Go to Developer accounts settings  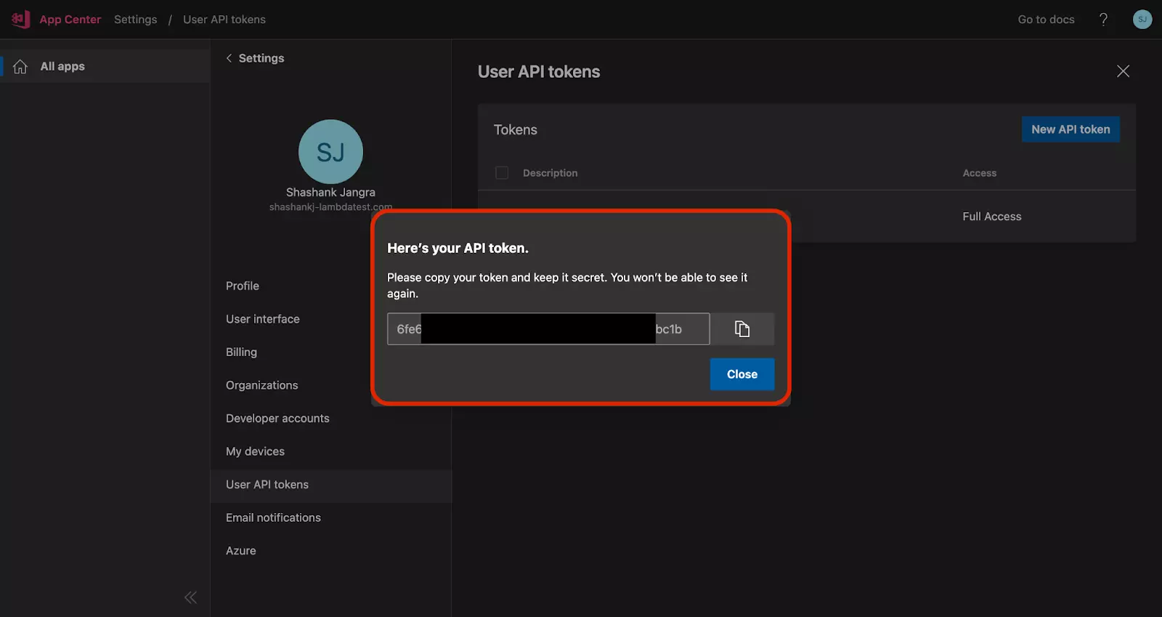click(277, 419)
